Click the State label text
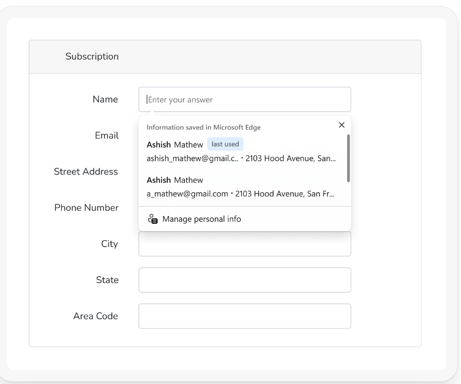Viewport: 461px width, 384px height. (x=108, y=280)
